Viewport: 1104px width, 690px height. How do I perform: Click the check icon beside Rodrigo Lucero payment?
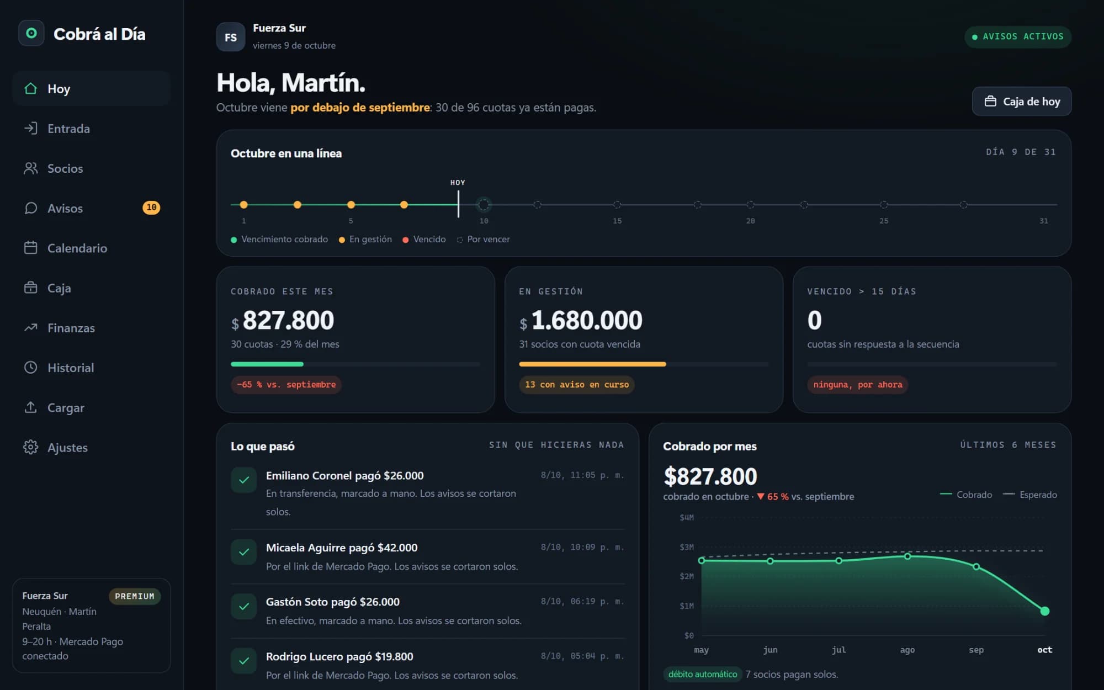point(244,661)
